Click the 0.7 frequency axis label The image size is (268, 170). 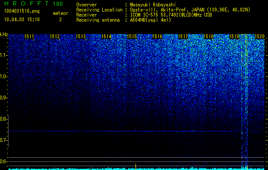(x=3, y=140)
